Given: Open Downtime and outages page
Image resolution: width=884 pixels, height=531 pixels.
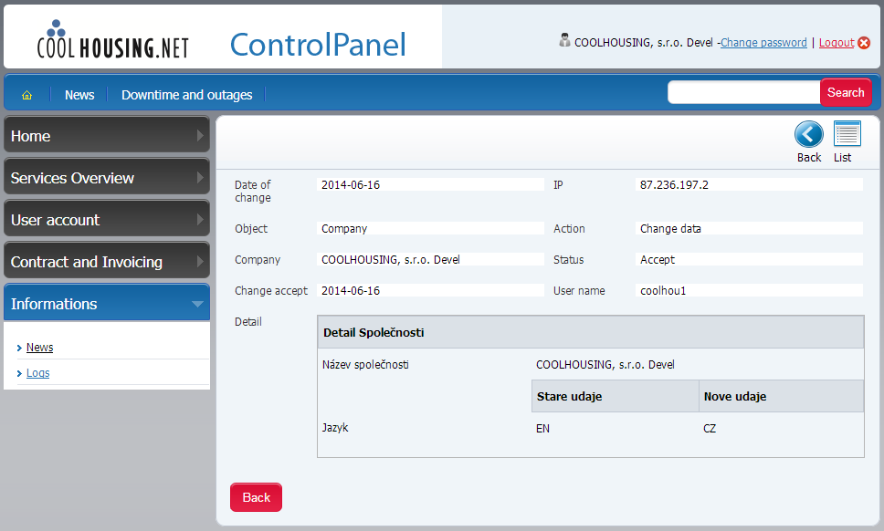Looking at the screenshot, I should pyautogui.click(x=186, y=95).
